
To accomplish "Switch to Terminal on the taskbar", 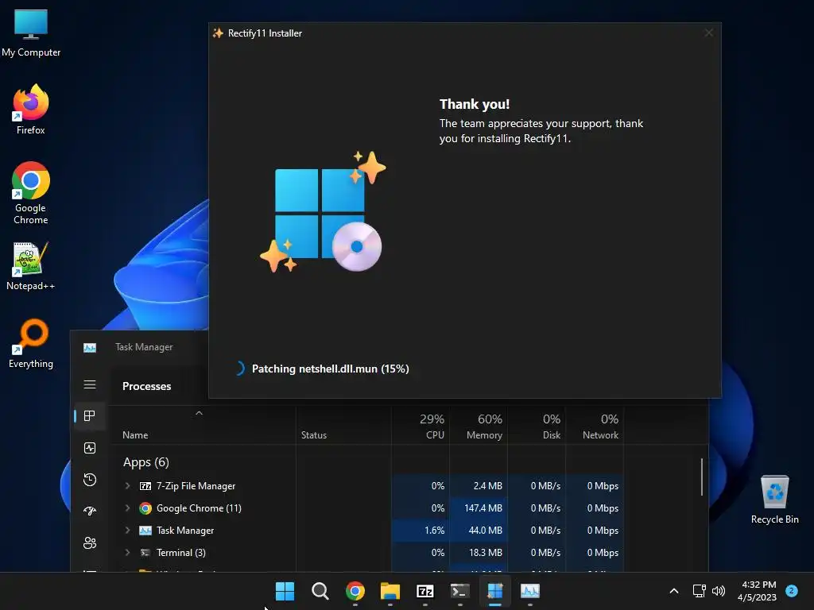I will pos(460,591).
